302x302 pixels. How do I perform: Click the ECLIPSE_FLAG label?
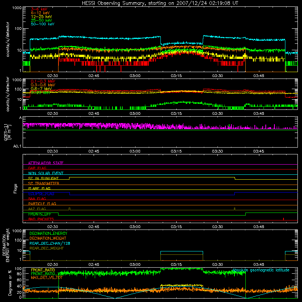[x=41, y=194]
